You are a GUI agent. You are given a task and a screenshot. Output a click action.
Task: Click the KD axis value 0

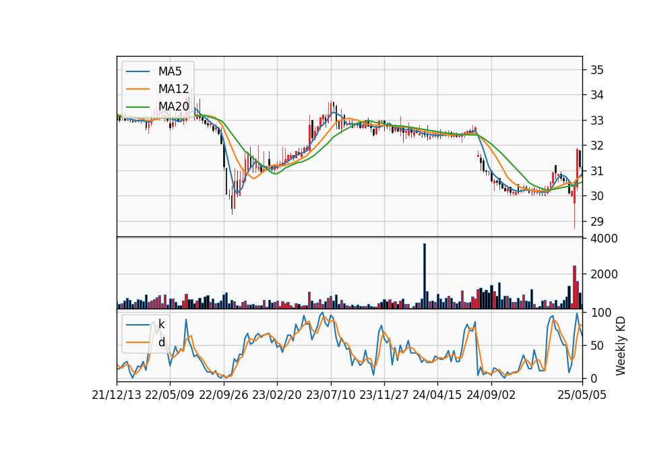point(594,378)
